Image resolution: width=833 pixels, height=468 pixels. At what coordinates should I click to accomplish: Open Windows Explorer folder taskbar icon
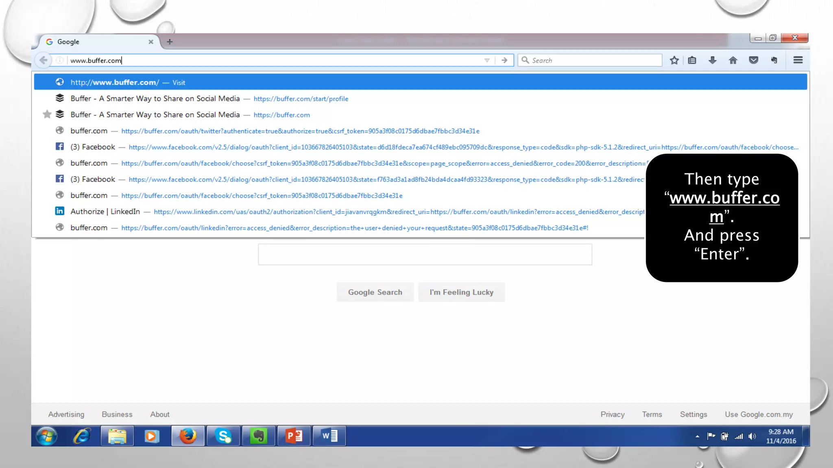[117, 436]
